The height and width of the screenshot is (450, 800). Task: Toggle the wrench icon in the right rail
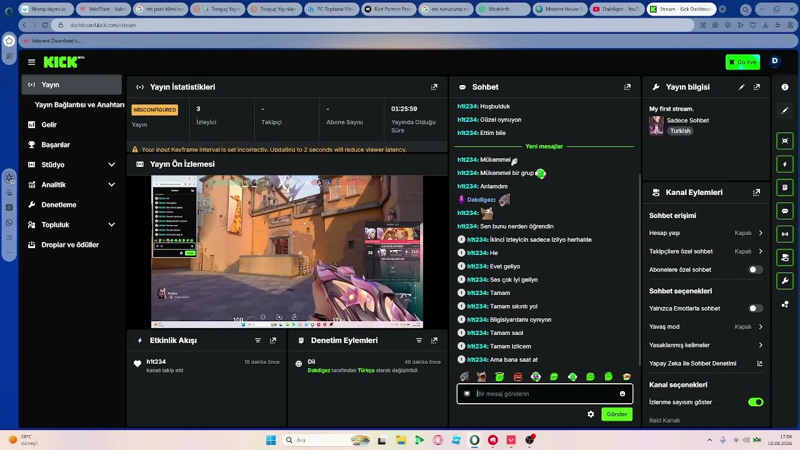pyautogui.click(x=785, y=281)
